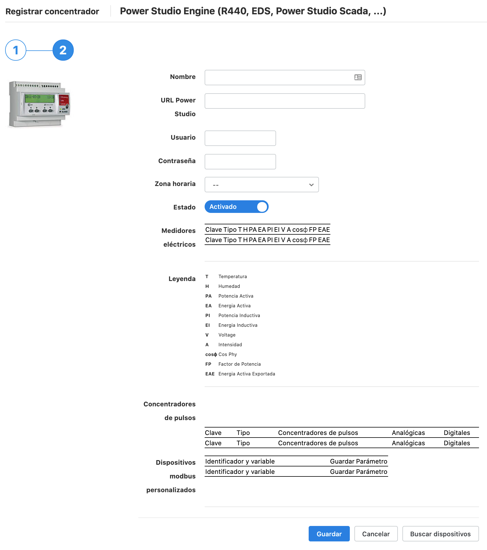This screenshot has width=487, height=550.
Task: Click the contact card icon in Nombre field
Action: [x=358, y=77]
